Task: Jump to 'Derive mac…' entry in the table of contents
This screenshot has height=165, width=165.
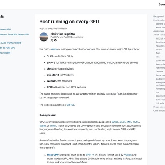Action: tap(160, 75)
